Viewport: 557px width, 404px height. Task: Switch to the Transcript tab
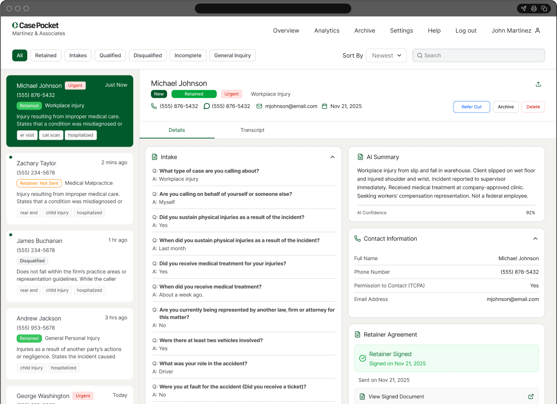click(x=253, y=130)
